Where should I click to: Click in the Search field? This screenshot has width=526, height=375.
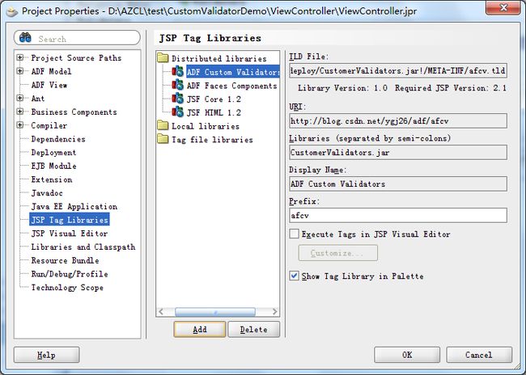[77, 38]
